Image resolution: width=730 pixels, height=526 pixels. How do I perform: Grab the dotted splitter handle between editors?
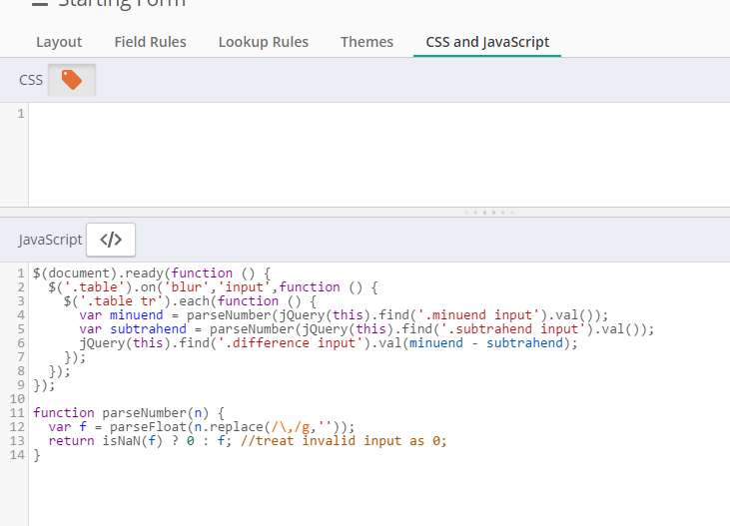point(488,212)
